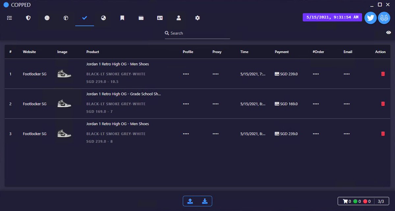Click 'SGD 169.0 - 7' price text
The image size is (395, 211).
coord(100,112)
